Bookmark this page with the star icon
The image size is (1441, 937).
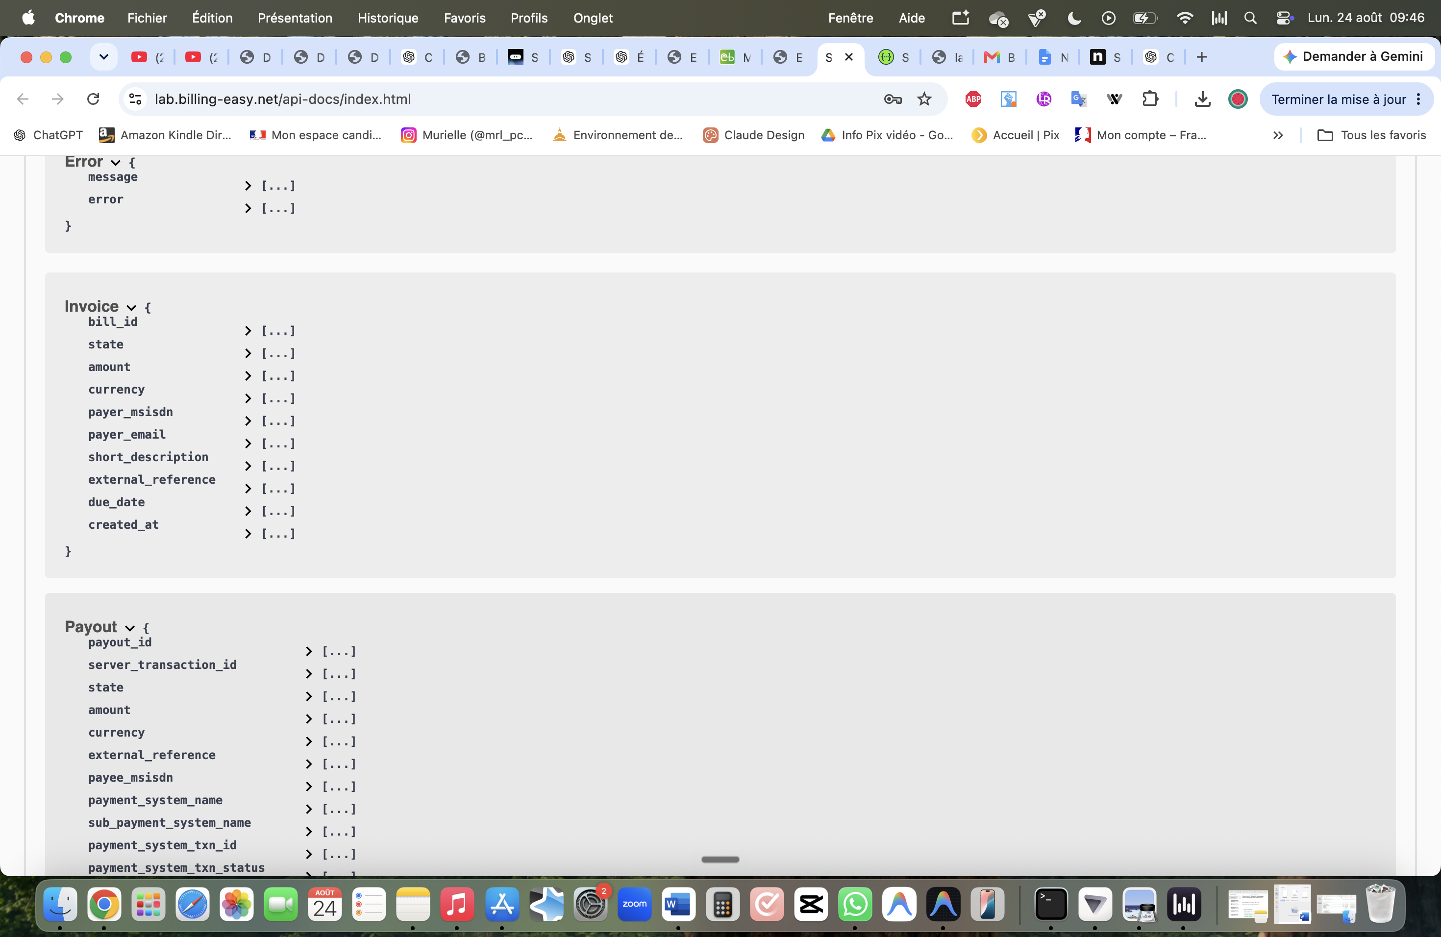coord(924,99)
